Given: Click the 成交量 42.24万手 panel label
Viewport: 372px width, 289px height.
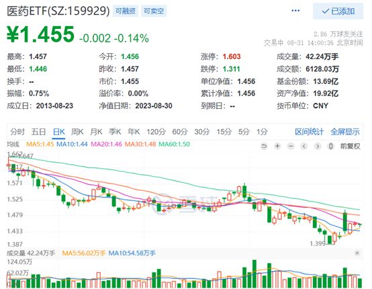Looking at the screenshot, I should tap(31, 253).
